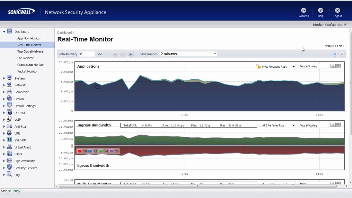
Task: Click the Help icon
Action: [x=320, y=10]
